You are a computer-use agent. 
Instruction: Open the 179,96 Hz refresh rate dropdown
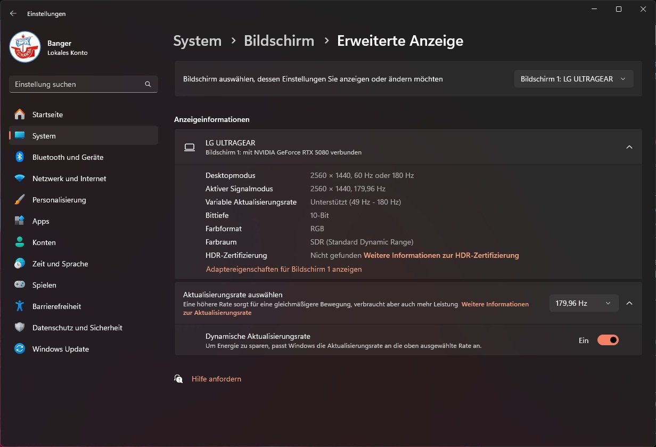point(584,303)
